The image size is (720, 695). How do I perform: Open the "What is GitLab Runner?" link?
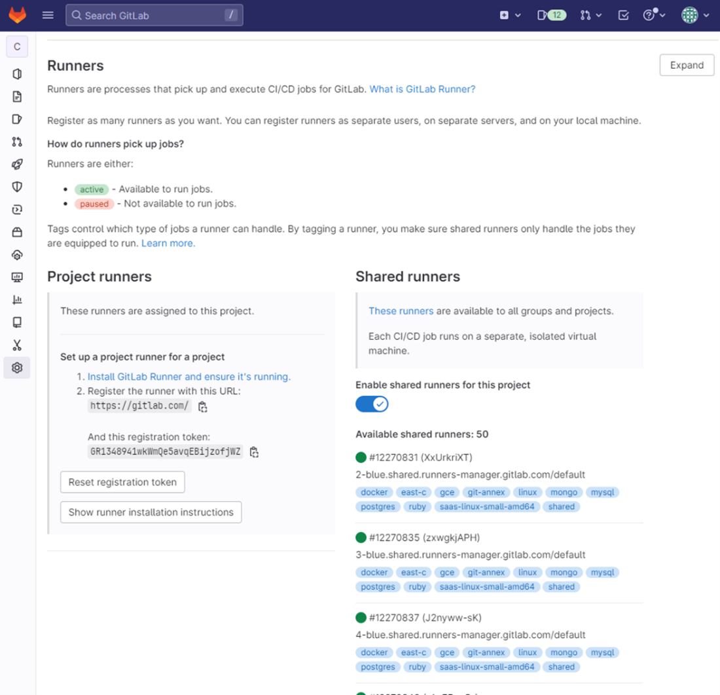[x=422, y=89]
